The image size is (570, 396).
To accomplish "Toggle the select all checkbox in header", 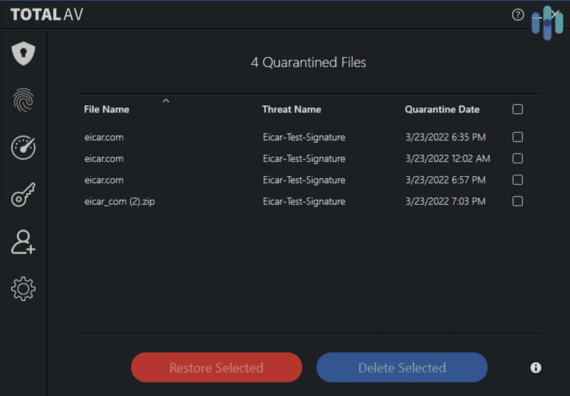I will (518, 110).
